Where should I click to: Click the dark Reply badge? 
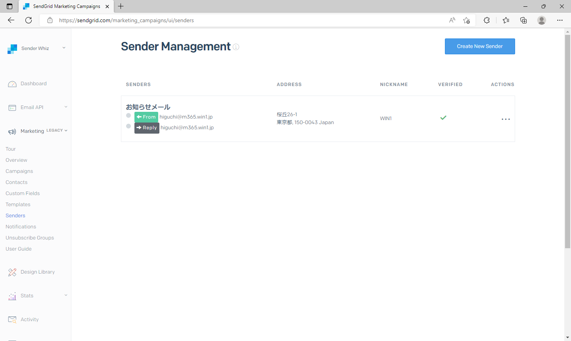click(x=147, y=128)
